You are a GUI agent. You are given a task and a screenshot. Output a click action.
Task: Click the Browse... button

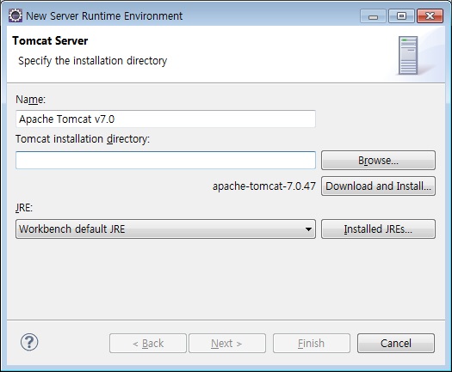[x=378, y=161]
